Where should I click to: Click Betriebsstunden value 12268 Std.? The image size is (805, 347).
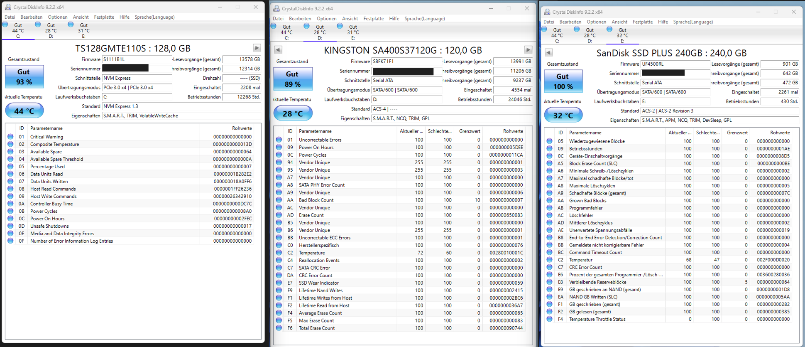point(242,97)
